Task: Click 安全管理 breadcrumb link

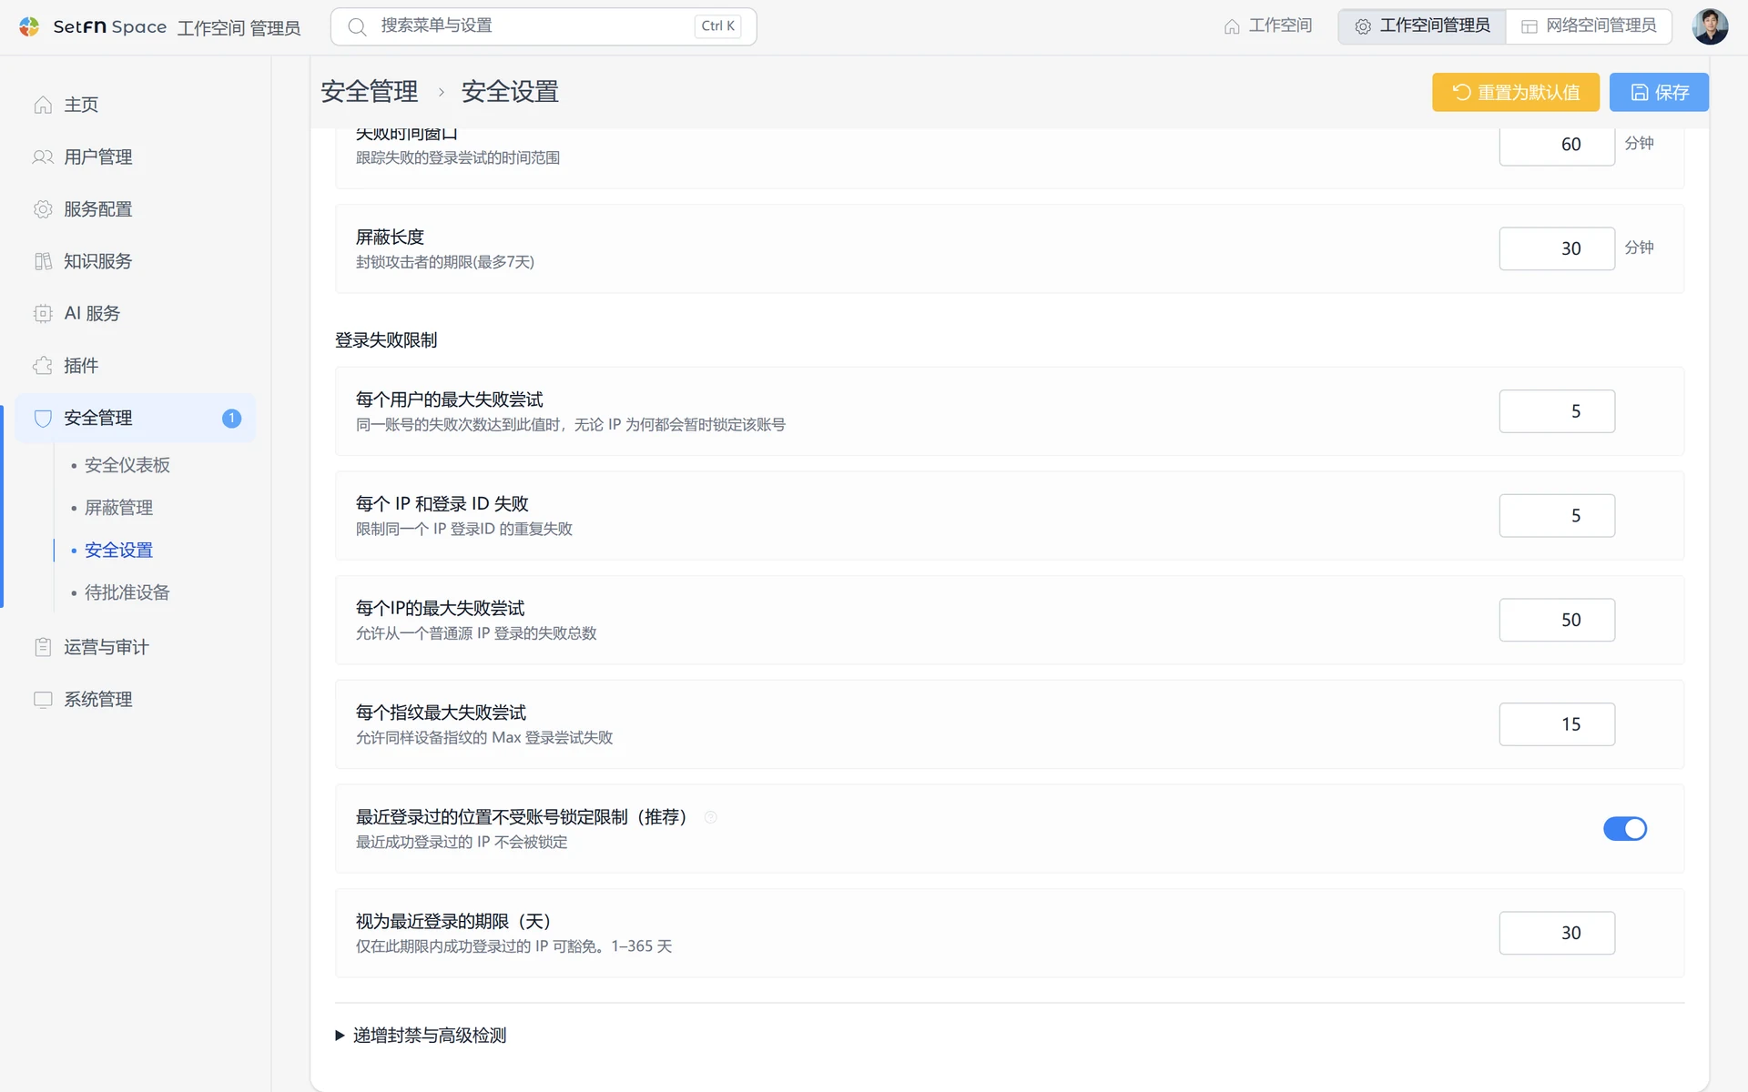Action: pos(370,92)
